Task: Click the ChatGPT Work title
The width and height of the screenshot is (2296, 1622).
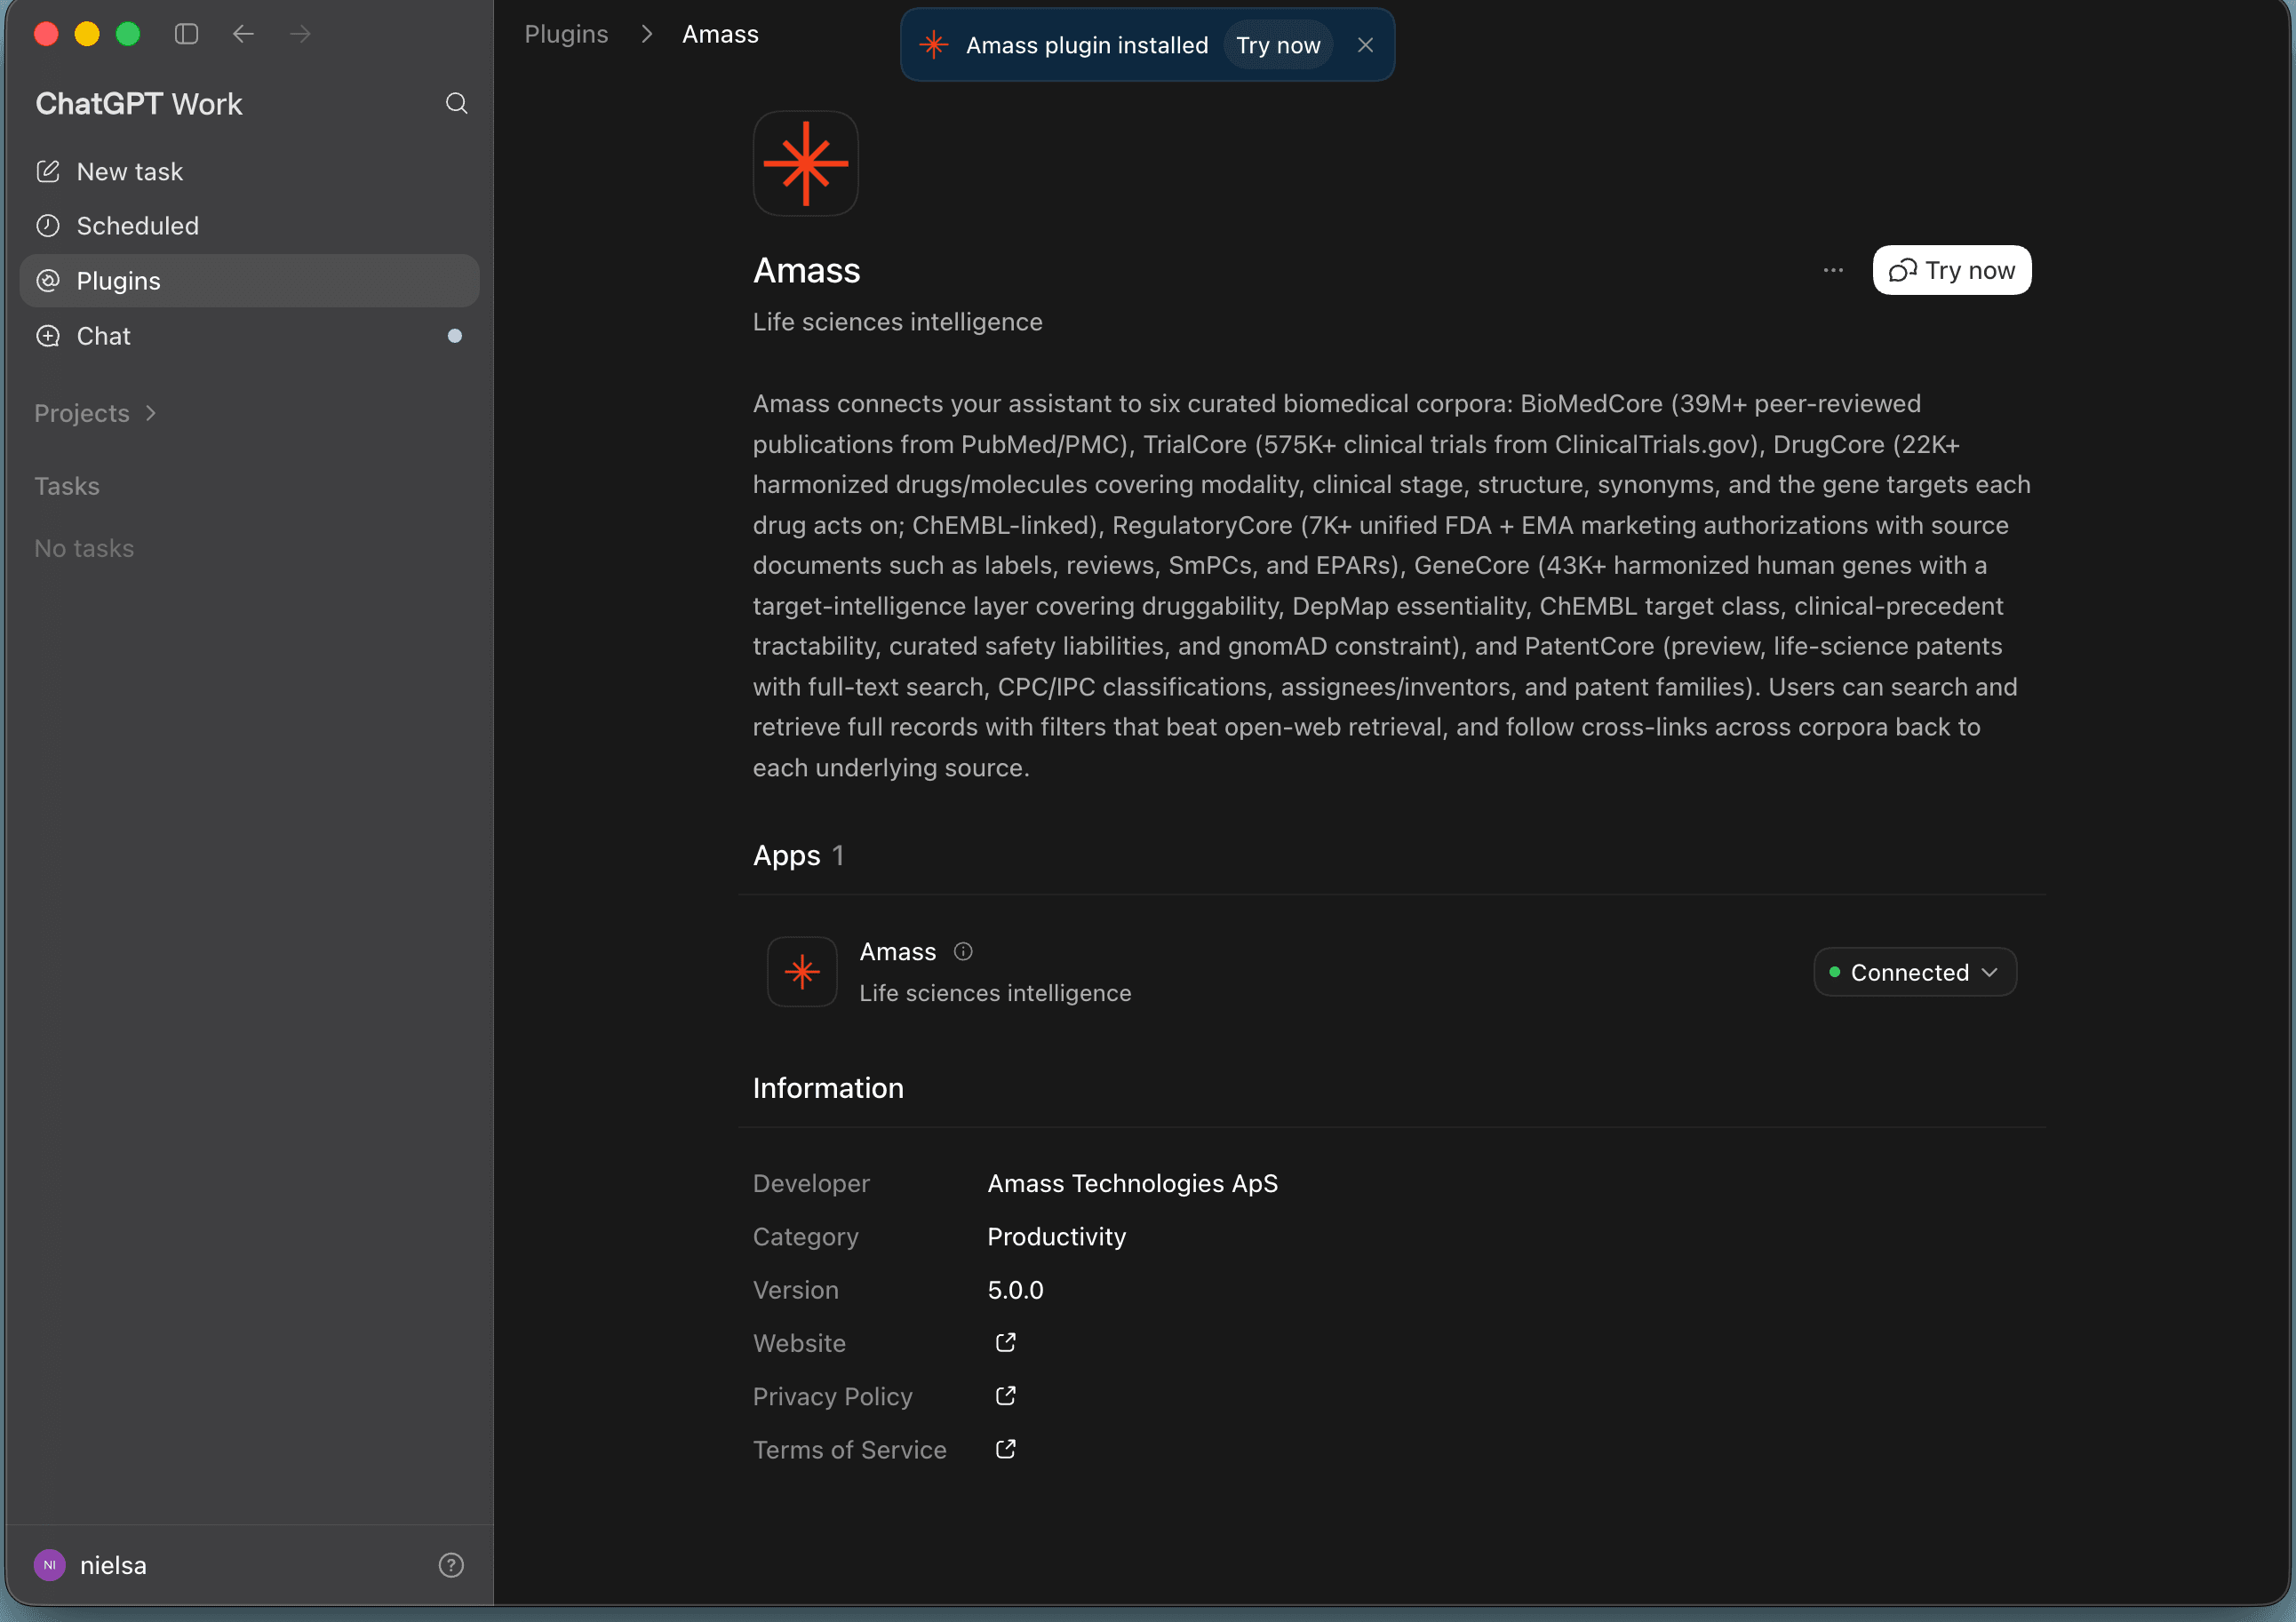Action: click(x=139, y=104)
